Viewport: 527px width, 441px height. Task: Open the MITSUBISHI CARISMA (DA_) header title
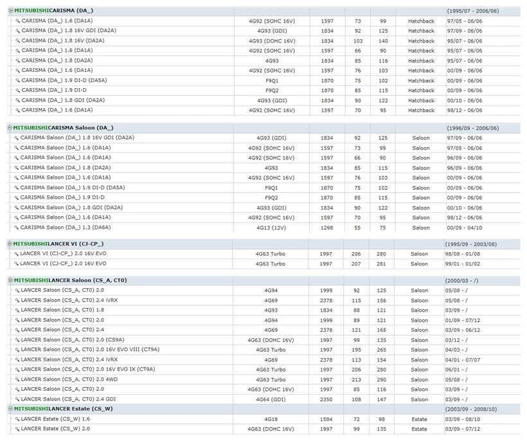coord(54,10)
